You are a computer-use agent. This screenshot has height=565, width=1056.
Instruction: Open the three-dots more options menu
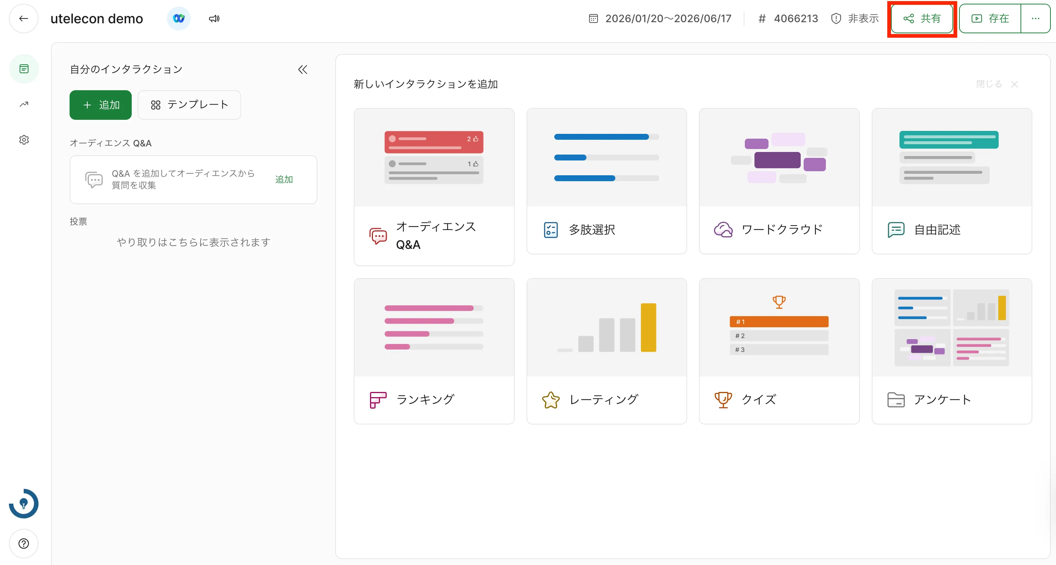[1035, 18]
